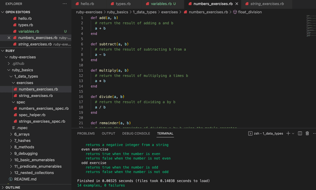This screenshot has height=190, width=316.
Task: Open Explorer more actions ellipsis
Action: tap(65, 4)
